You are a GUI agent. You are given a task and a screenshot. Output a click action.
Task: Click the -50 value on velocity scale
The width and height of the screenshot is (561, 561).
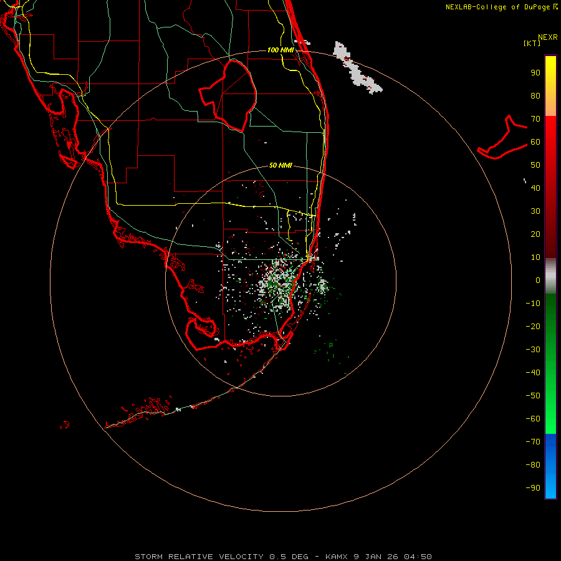533,396
